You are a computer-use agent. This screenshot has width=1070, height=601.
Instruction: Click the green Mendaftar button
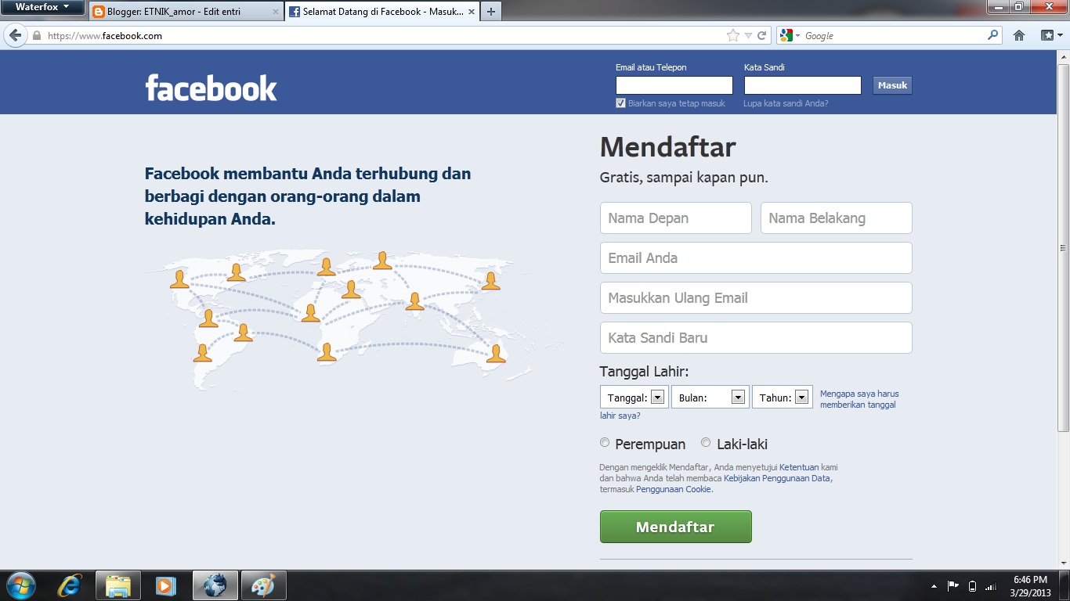tap(675, 527)
